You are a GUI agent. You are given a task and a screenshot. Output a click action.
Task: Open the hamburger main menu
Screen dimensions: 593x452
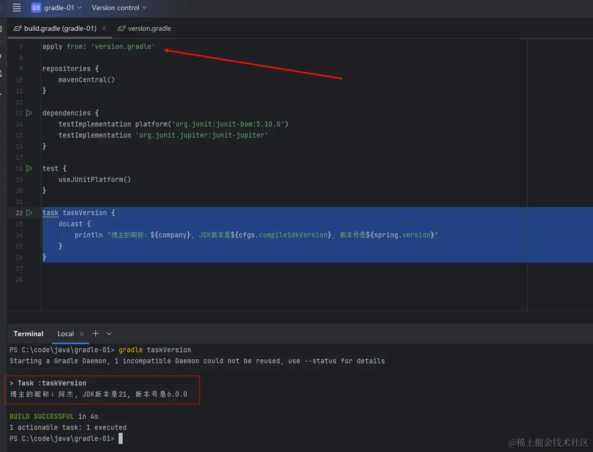pos(16,8)
